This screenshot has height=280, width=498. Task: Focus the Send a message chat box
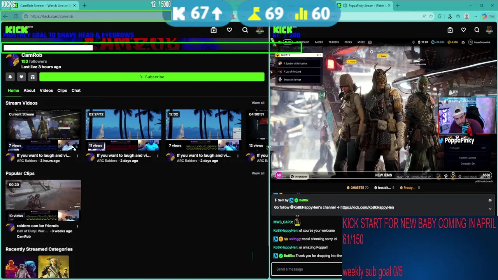pyautogui.click(x=307, y=269)
